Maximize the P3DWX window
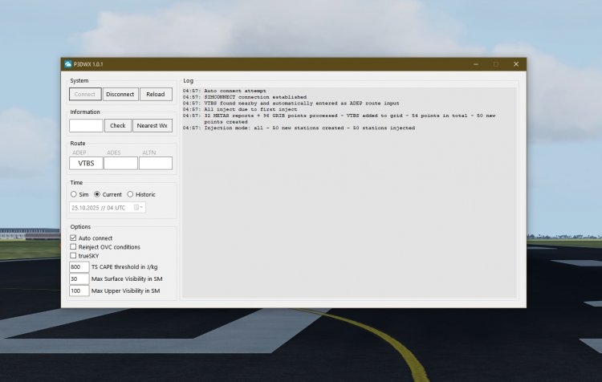The image size is (602, 382). 495,64
